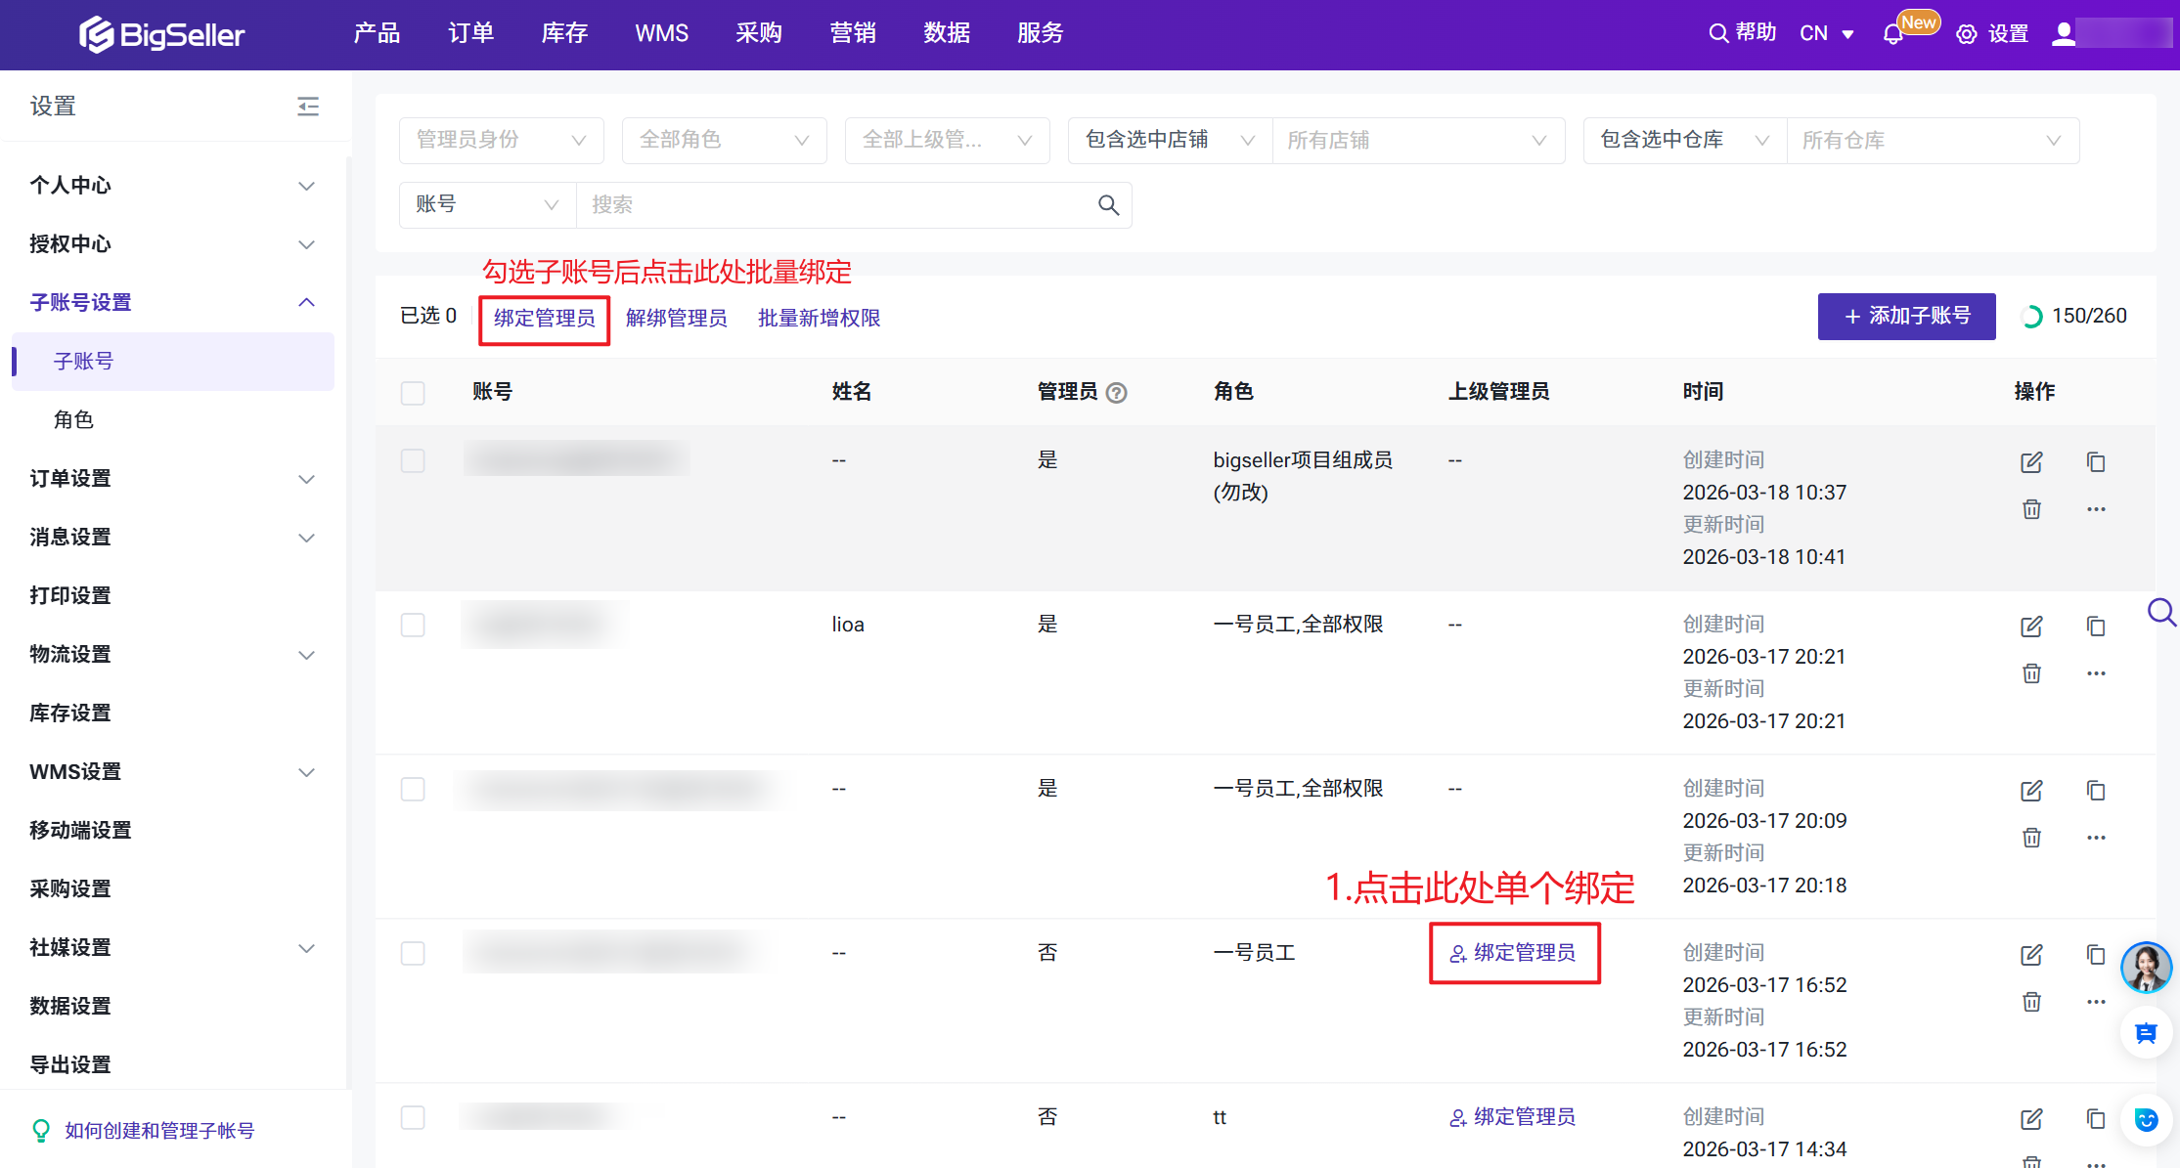
Task: Click 解绑管理员 link
Action: [x=676, y=319]
